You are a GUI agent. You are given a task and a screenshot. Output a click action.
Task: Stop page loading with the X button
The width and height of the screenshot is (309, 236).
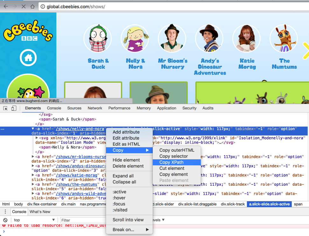point(24,6)
